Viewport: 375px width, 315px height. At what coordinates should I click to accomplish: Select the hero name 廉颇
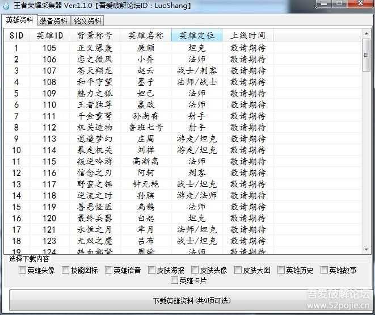coord(146,48)
